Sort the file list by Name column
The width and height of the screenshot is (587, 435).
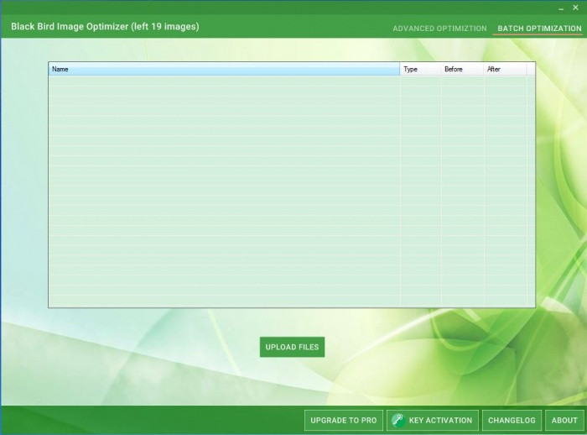coord(224,69)
